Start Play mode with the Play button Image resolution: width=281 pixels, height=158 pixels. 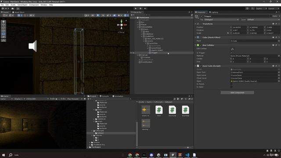pos(136,8)
